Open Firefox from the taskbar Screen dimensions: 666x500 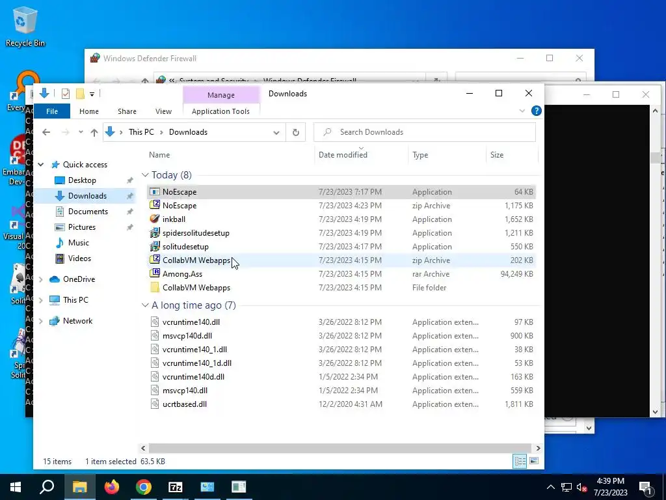tap(112, 487)
